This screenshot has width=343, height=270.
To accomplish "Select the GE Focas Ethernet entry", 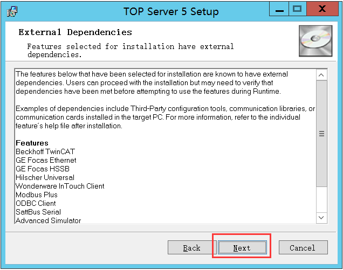I will (x=46, y=160).
